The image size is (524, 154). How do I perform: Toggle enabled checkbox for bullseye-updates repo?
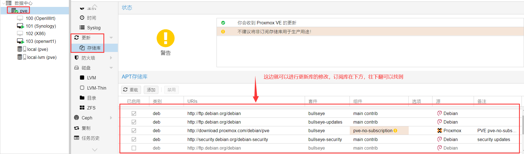pos(134,122)
